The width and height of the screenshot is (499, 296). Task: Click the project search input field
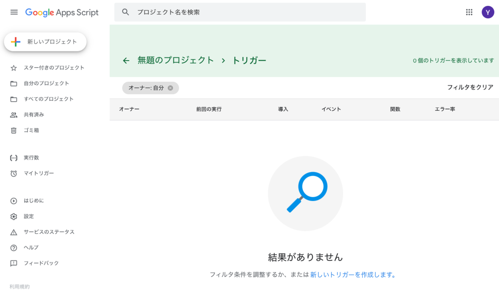[x=239, y=12]
